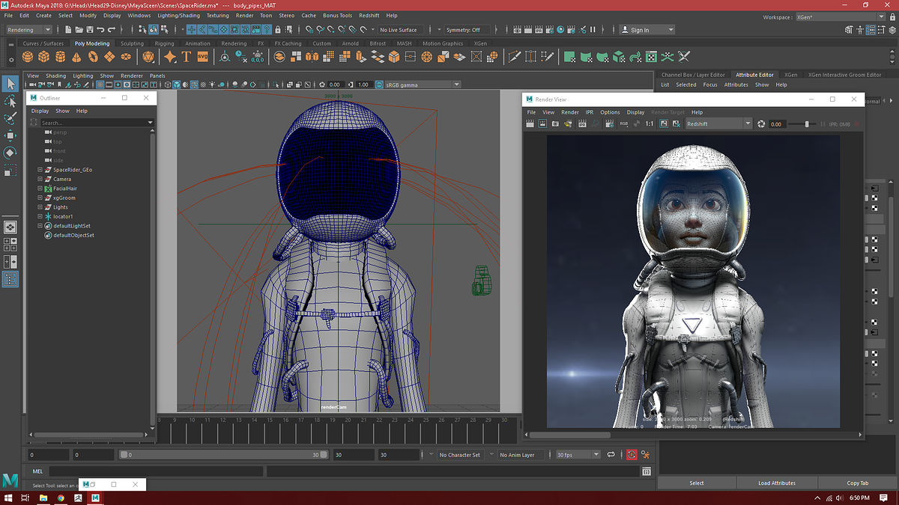The image size is (899, 505).
Task: Choose the Move tool in the Tool Box
Action: pos(10,135)
